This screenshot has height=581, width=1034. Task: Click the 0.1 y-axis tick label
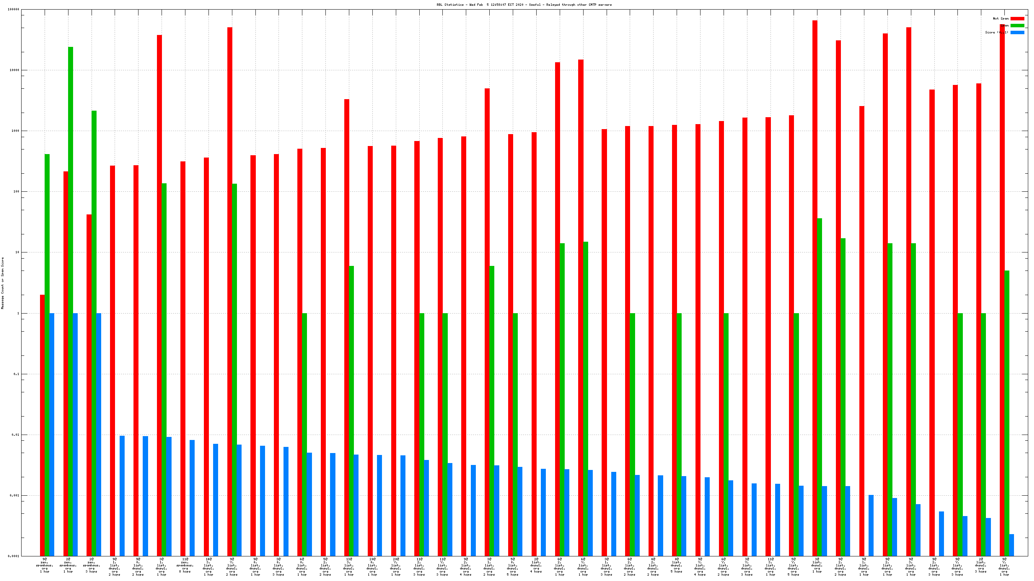[x=16, y=374]
